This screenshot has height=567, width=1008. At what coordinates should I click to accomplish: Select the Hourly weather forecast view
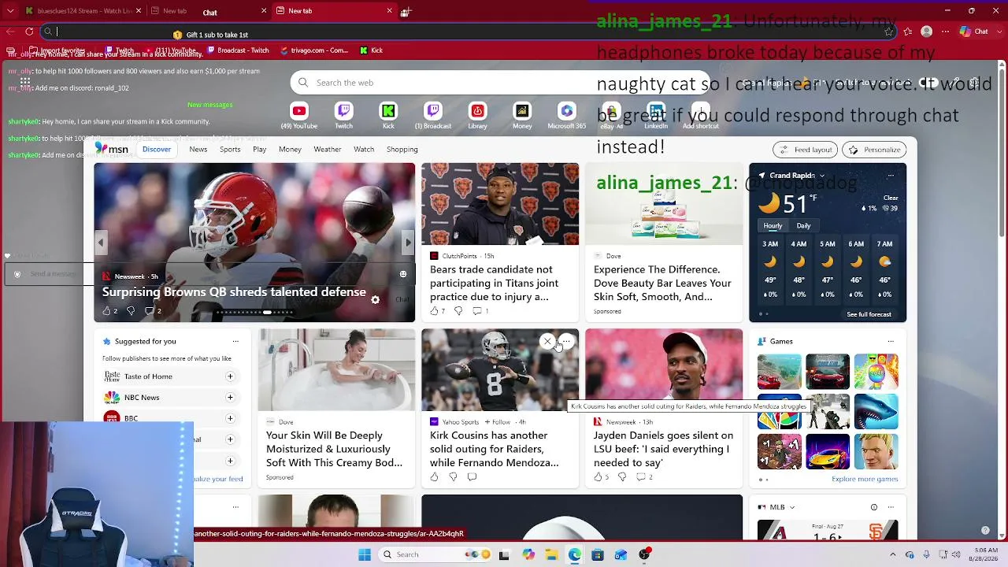pos(773,226)
